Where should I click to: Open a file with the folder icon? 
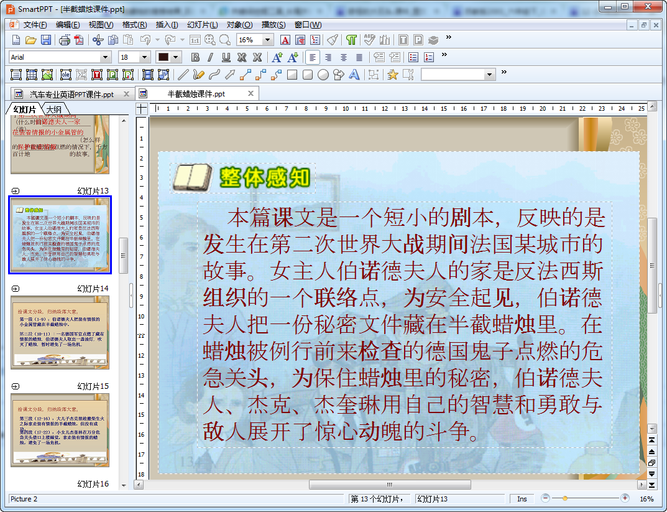(x=30, y=40)
